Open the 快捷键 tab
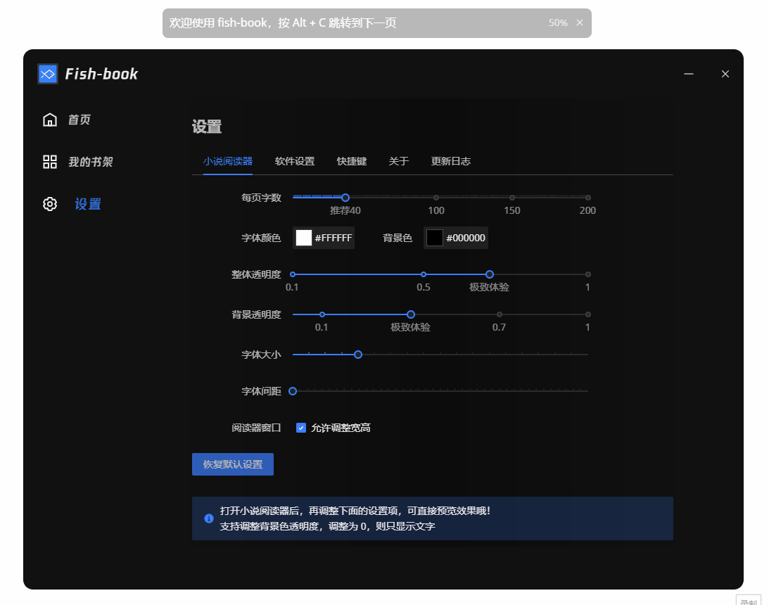 (352, 161)
